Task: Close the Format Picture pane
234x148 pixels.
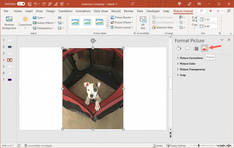Action: pos(229,40)
